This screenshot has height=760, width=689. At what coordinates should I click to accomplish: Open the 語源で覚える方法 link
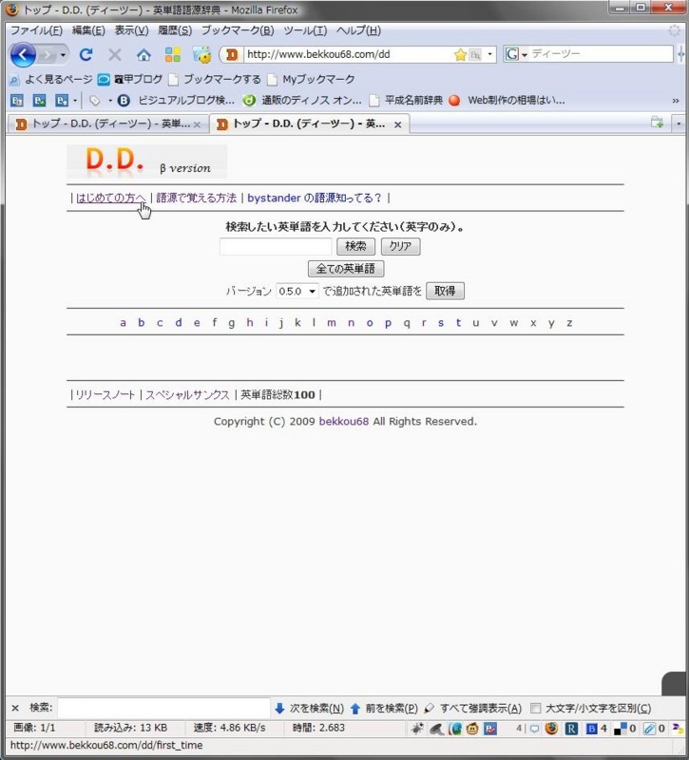197,198
